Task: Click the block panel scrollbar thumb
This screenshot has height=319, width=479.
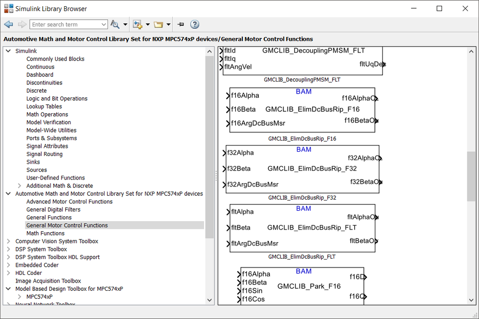Action: [471, 177]
